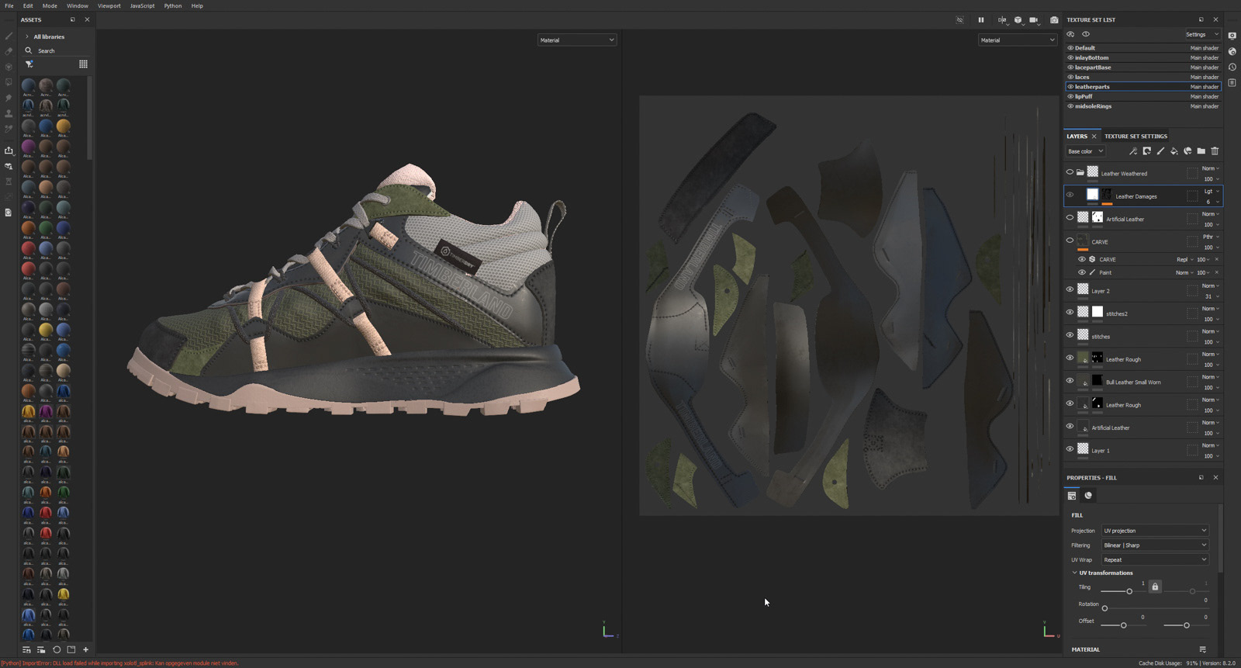Hide the midsoleRings texture set

1070,106
